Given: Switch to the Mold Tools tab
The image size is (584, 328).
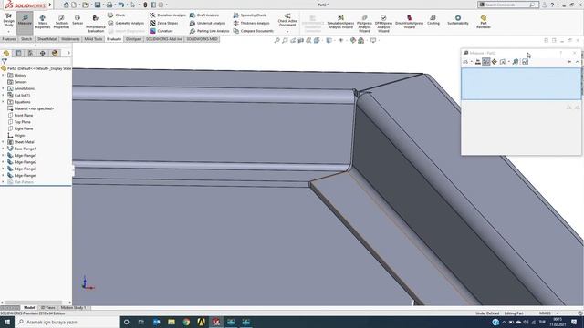Looking at the screenshot, I should 93,39.
